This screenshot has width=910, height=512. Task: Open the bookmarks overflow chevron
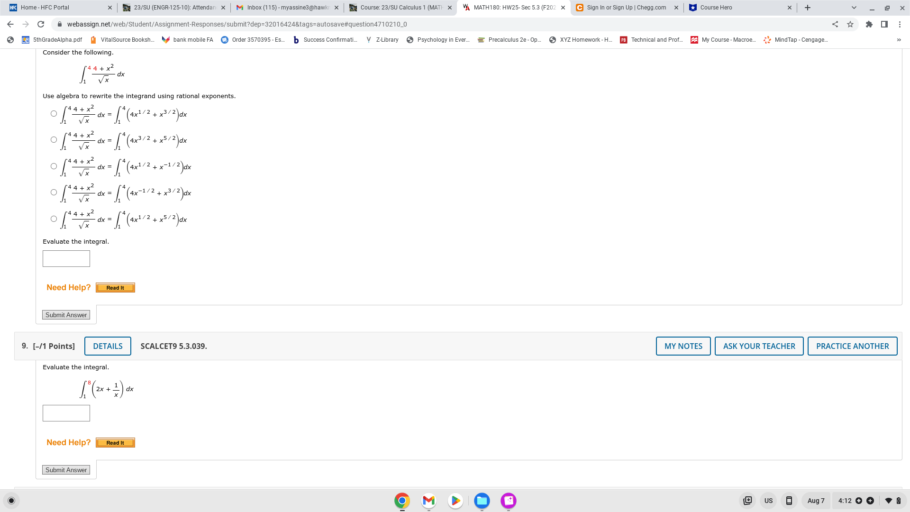coord(899,40)
